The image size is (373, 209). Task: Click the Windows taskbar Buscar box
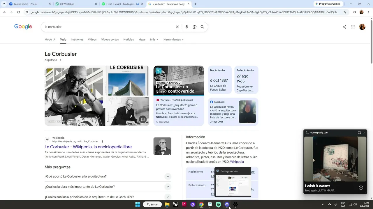pyautogui.click(x=152, y=204)
